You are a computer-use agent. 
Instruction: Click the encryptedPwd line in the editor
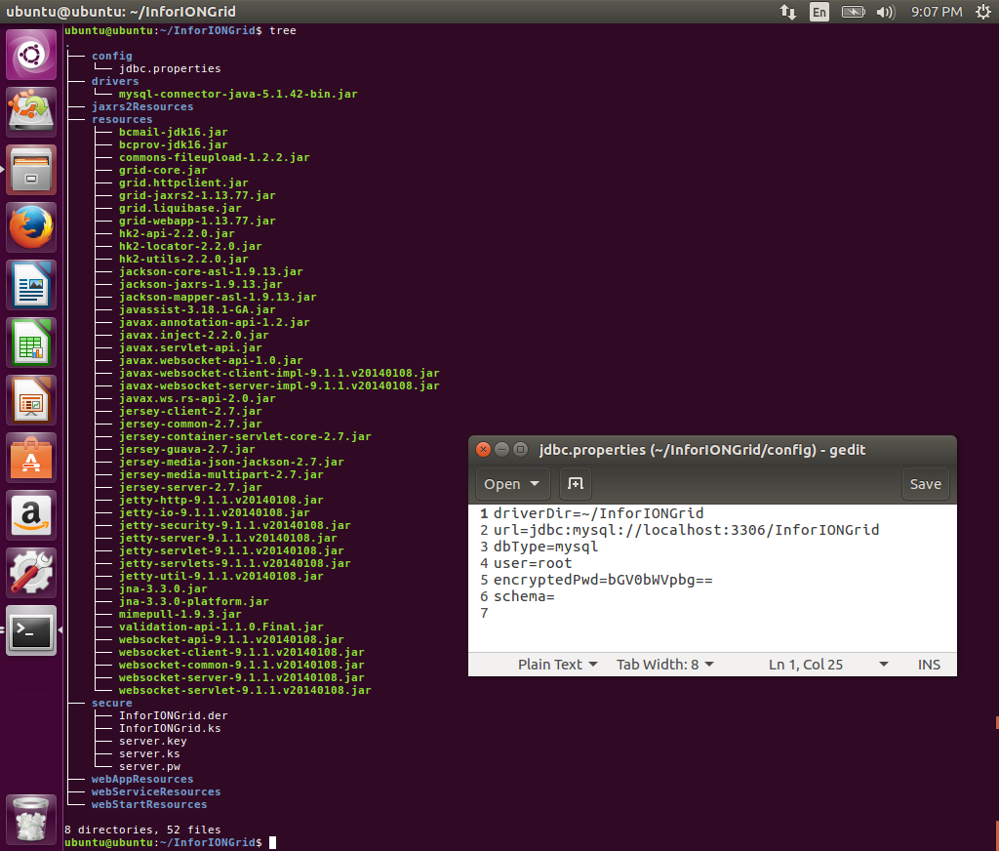click(x=603, y=580)
